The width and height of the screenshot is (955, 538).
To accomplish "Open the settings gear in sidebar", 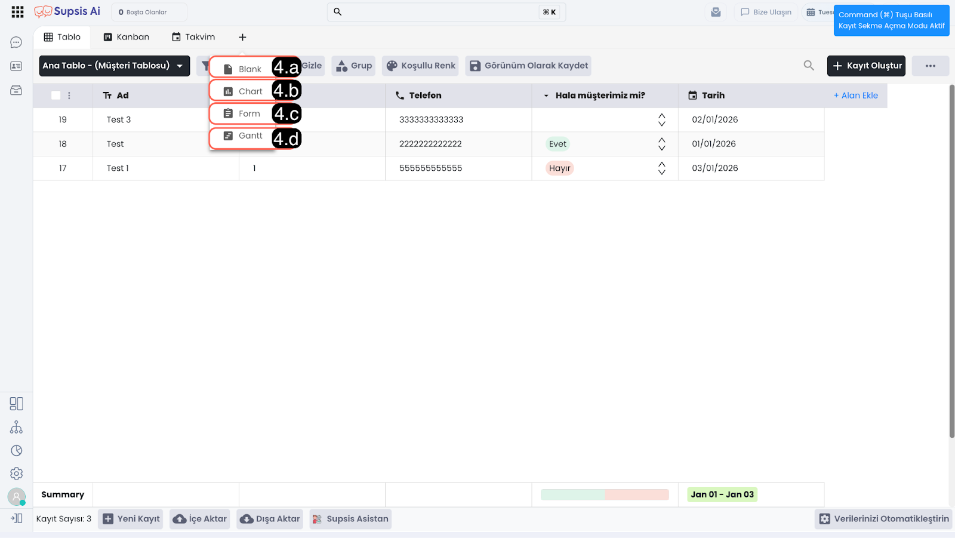I will pyautogui.click(x=16, y=474).
